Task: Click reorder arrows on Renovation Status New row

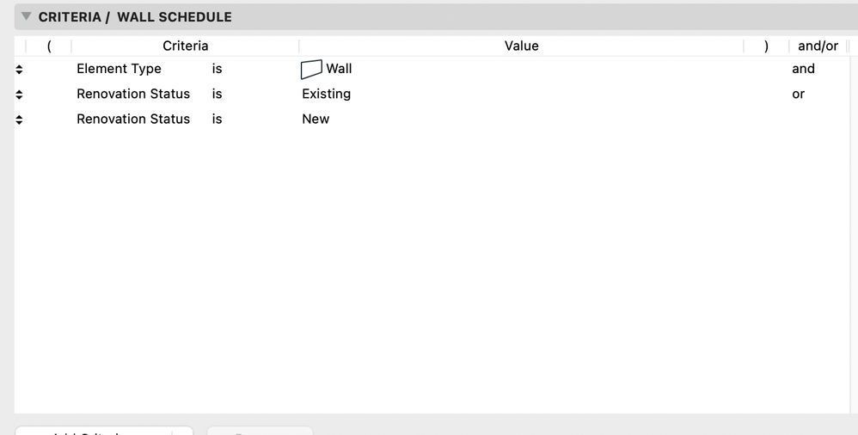Action: [x=19, y=119]
